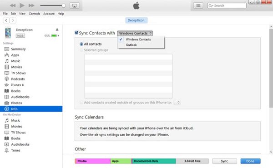Eject the Decepticon device
The image size is (273, 168).
pyautogui.click(x=57, y=30)
